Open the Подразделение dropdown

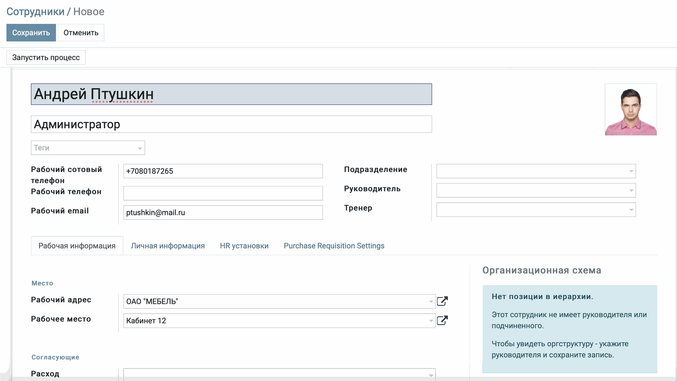pos(631,171)
